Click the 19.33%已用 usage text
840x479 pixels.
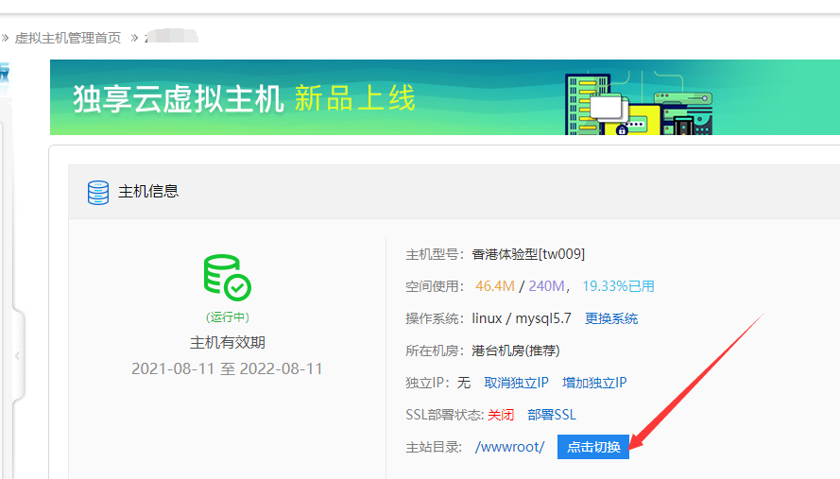618,286
